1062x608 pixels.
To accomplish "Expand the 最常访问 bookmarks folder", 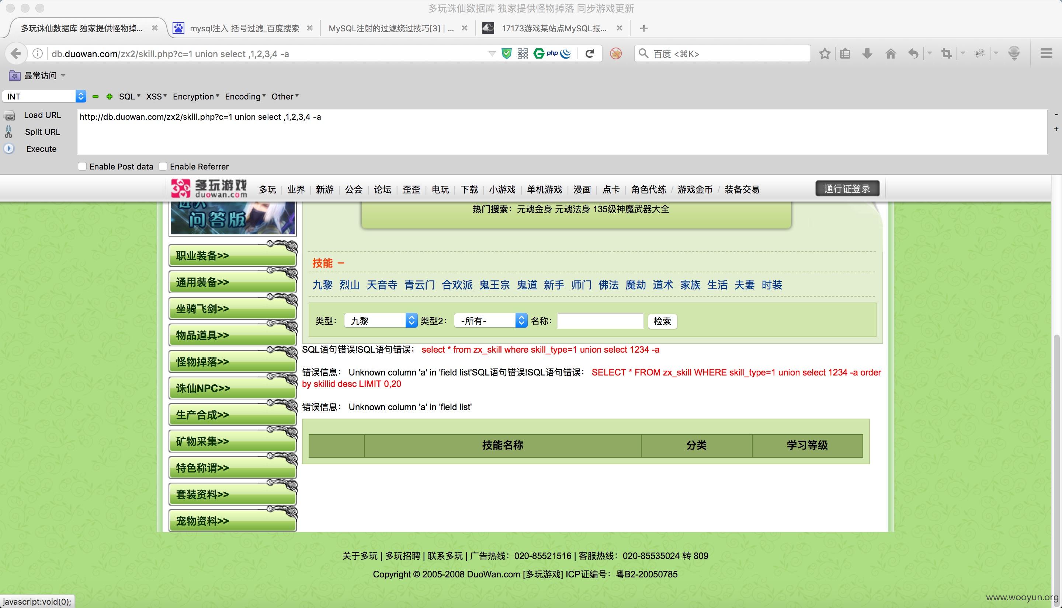I will tap(37, 76).
